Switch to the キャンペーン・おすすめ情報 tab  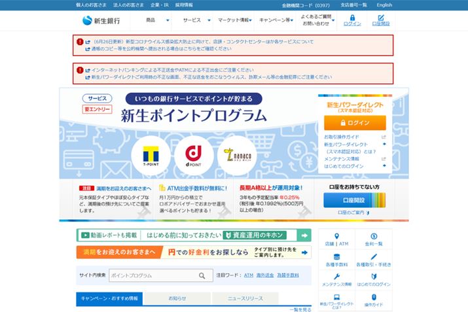click(x=109, y=298)
